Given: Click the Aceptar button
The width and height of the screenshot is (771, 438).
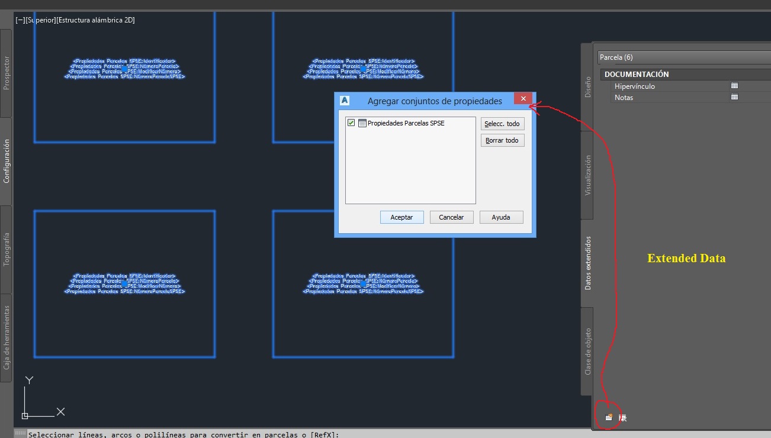Looking at the screenshot, I should click(401, 217).
